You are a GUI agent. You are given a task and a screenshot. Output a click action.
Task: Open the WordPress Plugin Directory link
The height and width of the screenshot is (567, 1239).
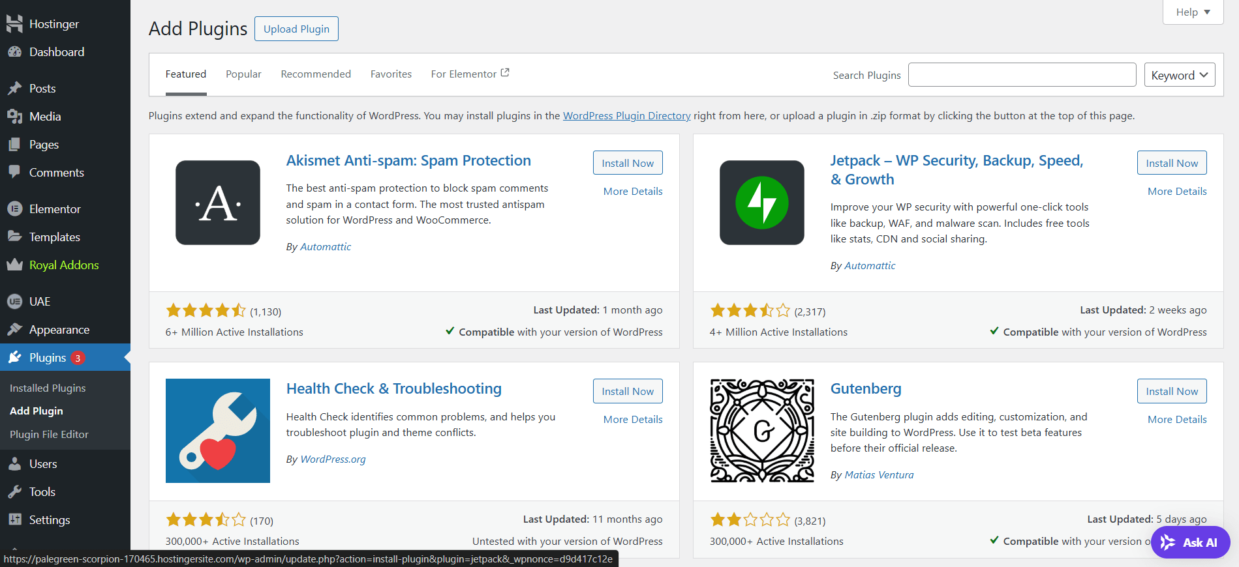click(x=626, y=116)
